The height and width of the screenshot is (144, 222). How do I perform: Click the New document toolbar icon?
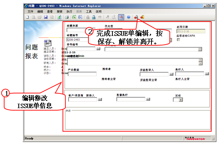point(28,17)
